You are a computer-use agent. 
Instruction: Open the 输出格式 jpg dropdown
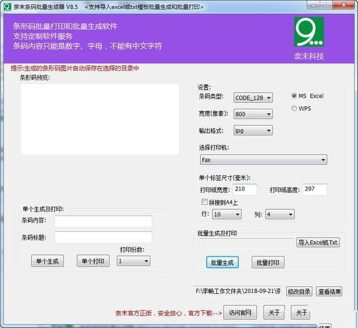pos(253,130)
